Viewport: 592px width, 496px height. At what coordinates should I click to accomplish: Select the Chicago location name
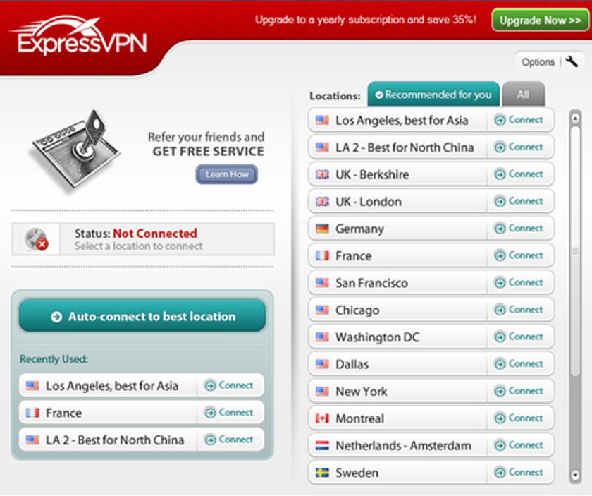click(x=357, y=310)
